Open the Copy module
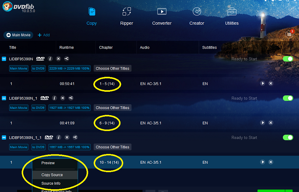The width and height of the screenshot is (299, 192). tap(92, 17)
